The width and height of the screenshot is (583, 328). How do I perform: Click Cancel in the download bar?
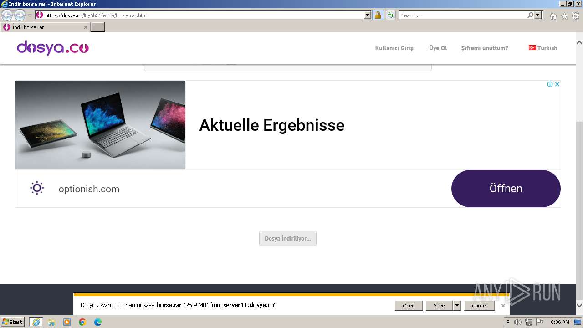(x=479, y=305)
